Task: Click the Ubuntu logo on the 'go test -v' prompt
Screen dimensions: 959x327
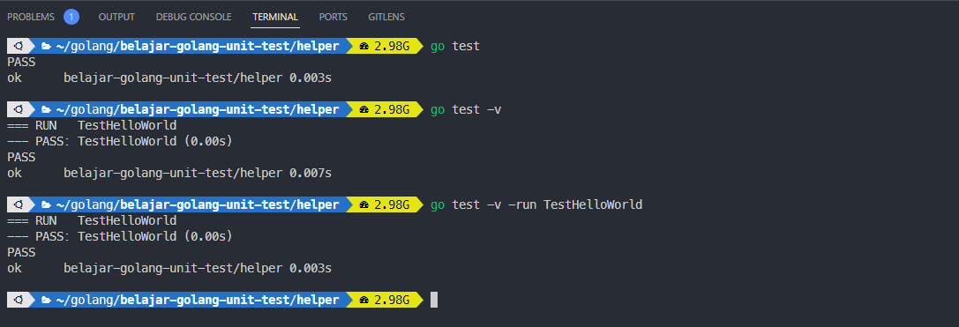Action: click(x=19, y=109)
